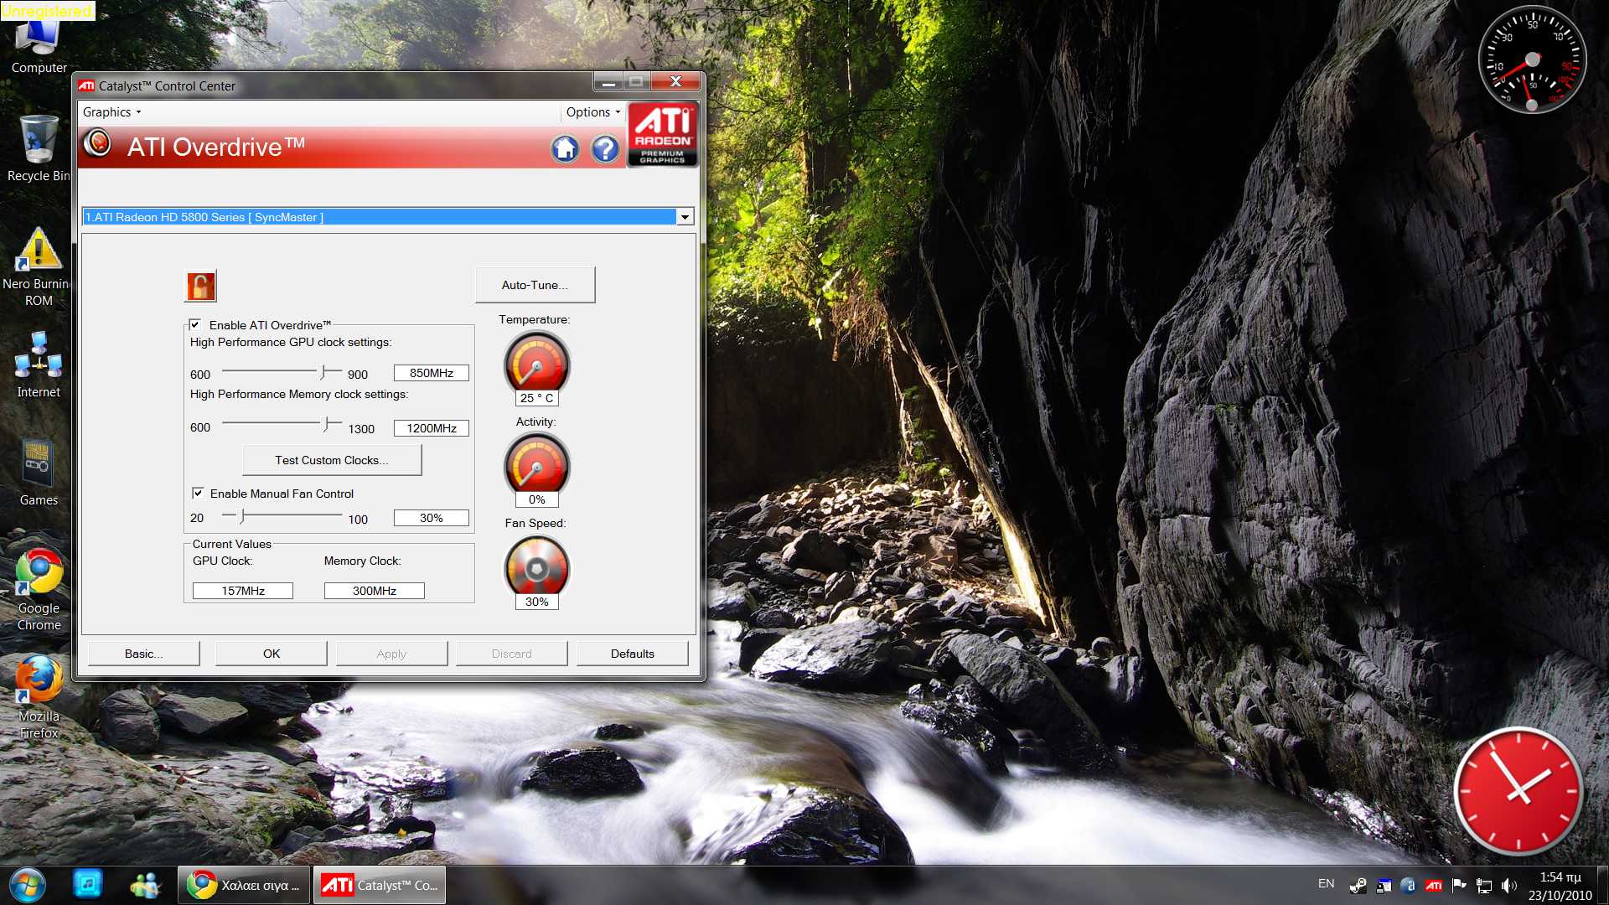Click the blue globe tray icon

click(x=1409, y=886)
